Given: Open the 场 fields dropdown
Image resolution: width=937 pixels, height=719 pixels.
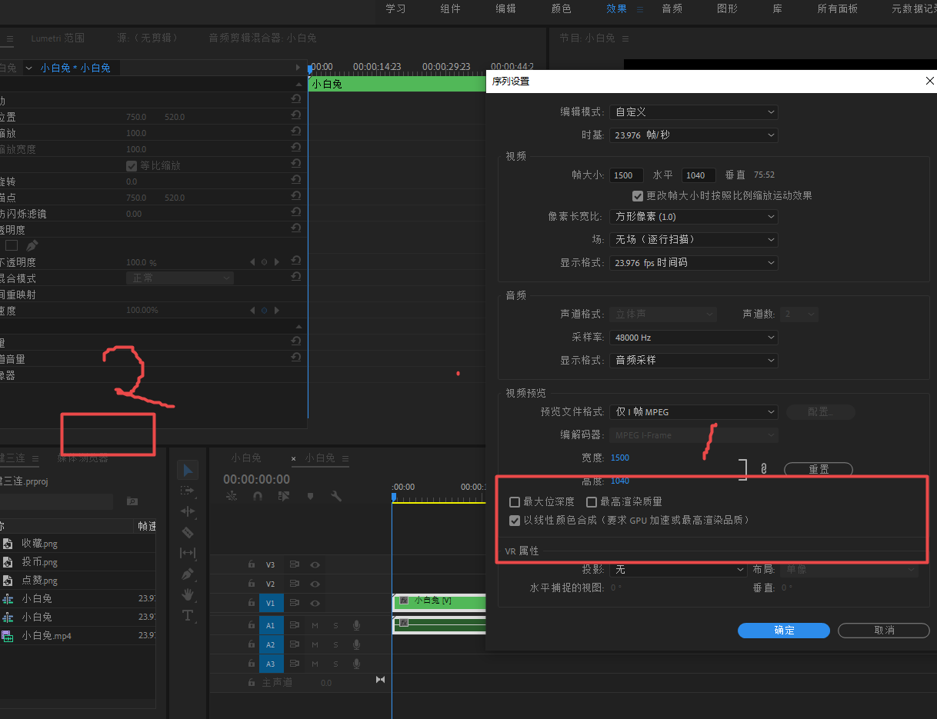Looking at the screenshot, I should pos(694,240).
